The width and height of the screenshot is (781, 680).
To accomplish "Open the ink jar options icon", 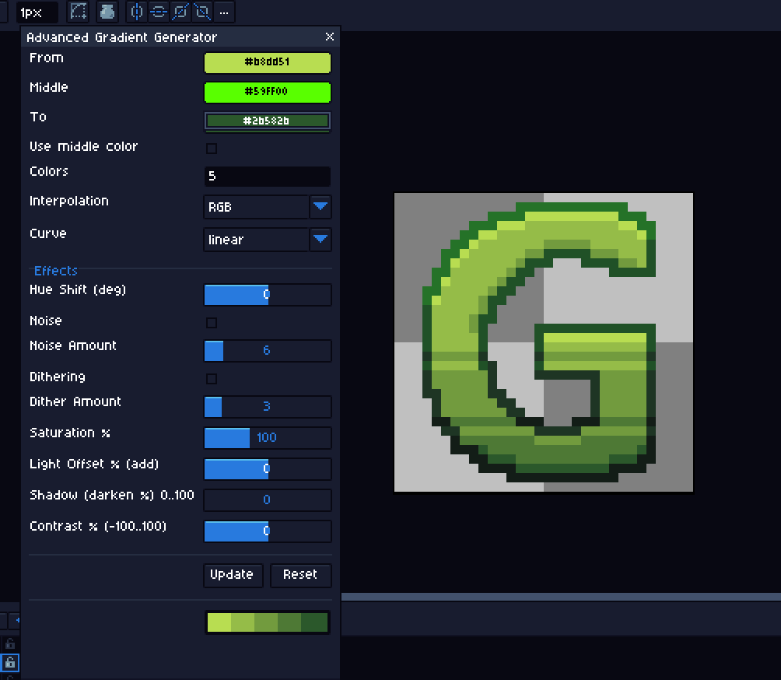I will (x=107, y=12).
